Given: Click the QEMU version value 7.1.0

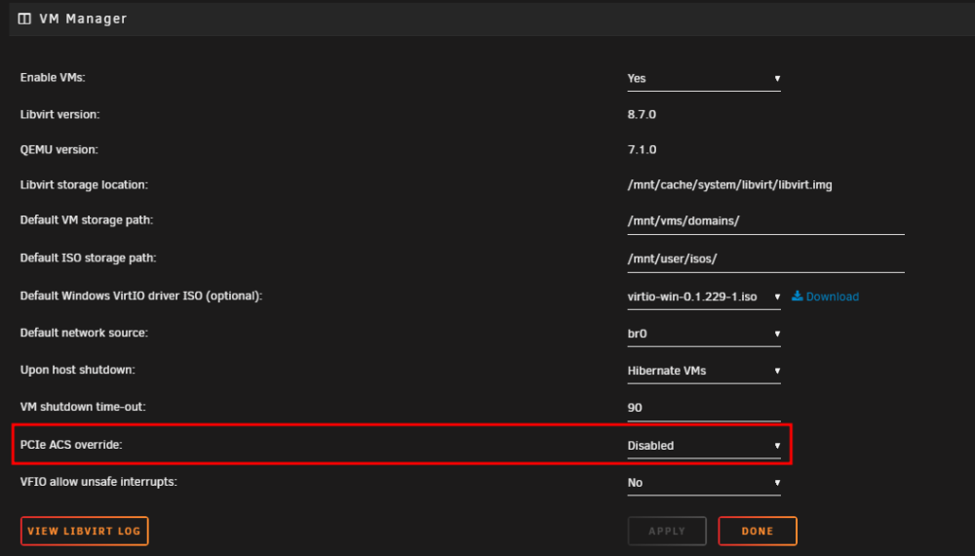Looking at the screenshot, I should 642,150.
